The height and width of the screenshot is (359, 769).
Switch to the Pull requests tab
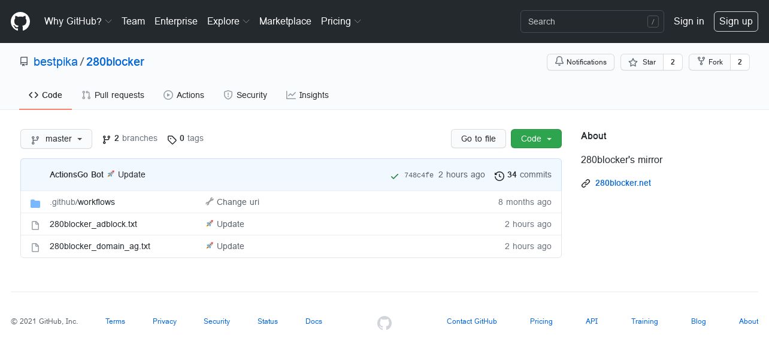click(113, 95)
